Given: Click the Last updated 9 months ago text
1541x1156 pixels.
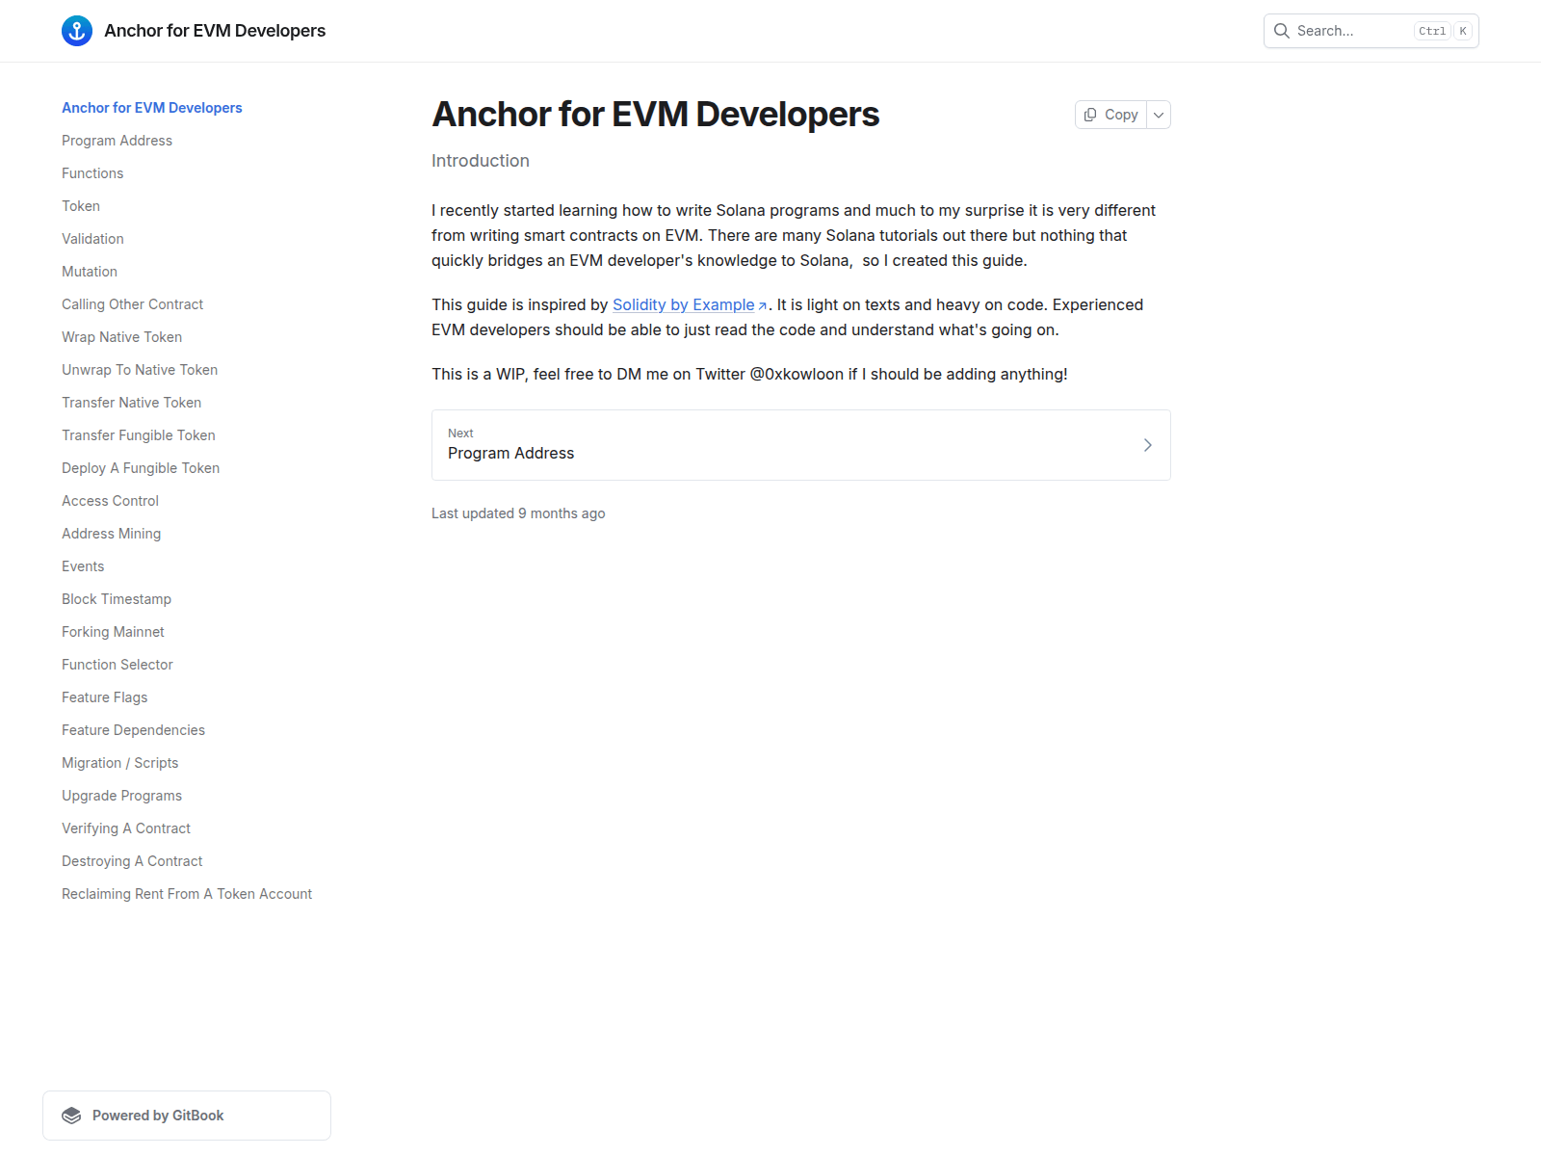Looking at the screenshot, I should pyautogui.click(x=518, y=513).
